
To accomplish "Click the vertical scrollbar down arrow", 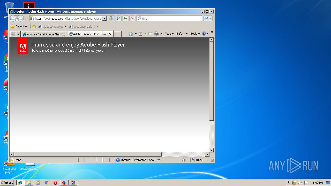I will click(211, 150).
